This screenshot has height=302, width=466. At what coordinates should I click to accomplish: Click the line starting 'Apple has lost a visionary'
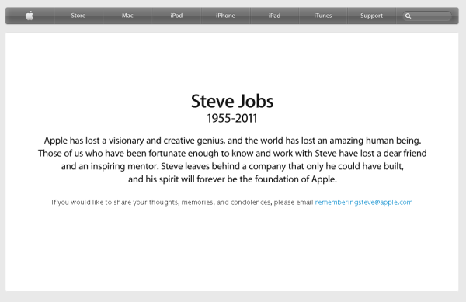(232, 141)
